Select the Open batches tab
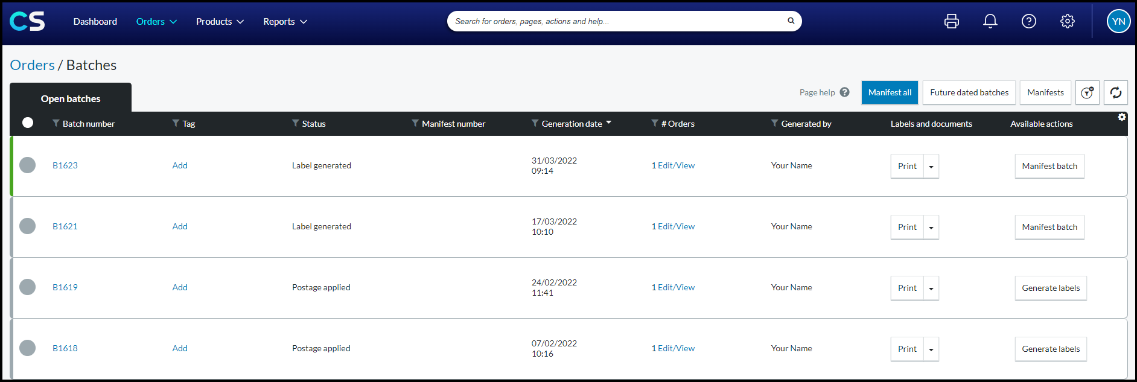 [x=71, y=98]
